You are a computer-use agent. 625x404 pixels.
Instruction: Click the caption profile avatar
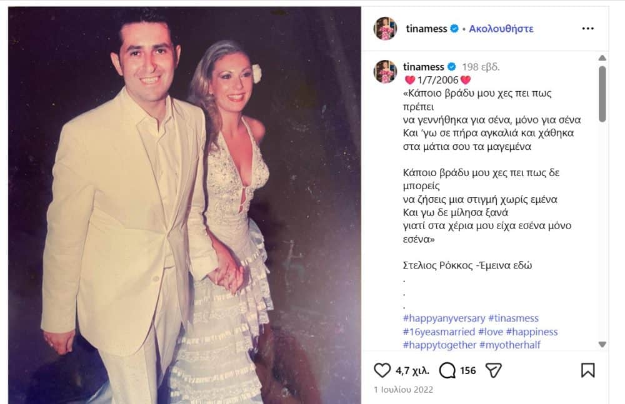pyautogui.click(x=385, y=72)
